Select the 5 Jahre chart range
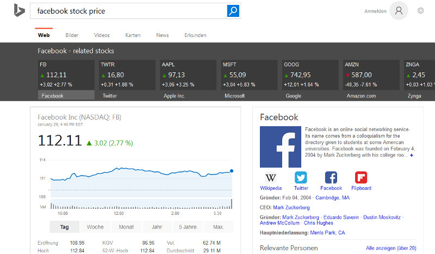The image size is (435, 254). 188,227
